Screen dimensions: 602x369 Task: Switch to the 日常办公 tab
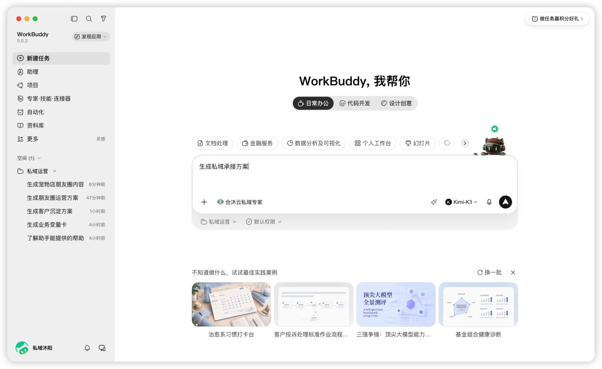click(x=313, y=103)
